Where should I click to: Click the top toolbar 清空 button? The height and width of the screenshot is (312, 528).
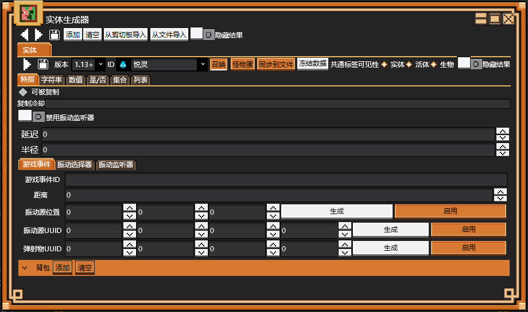click(x=92, y=34)
